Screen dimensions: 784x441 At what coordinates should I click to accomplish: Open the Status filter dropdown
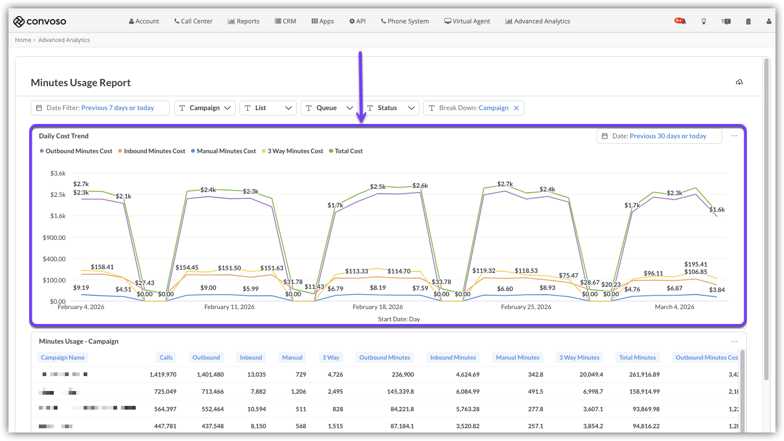coord(390,108)
